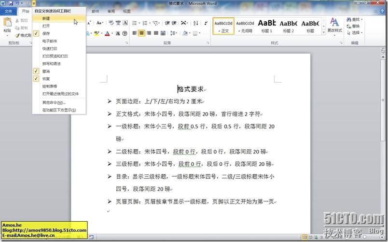
Task: Click the Undo arrow icon in the title bar
Action: coord(17,3)
